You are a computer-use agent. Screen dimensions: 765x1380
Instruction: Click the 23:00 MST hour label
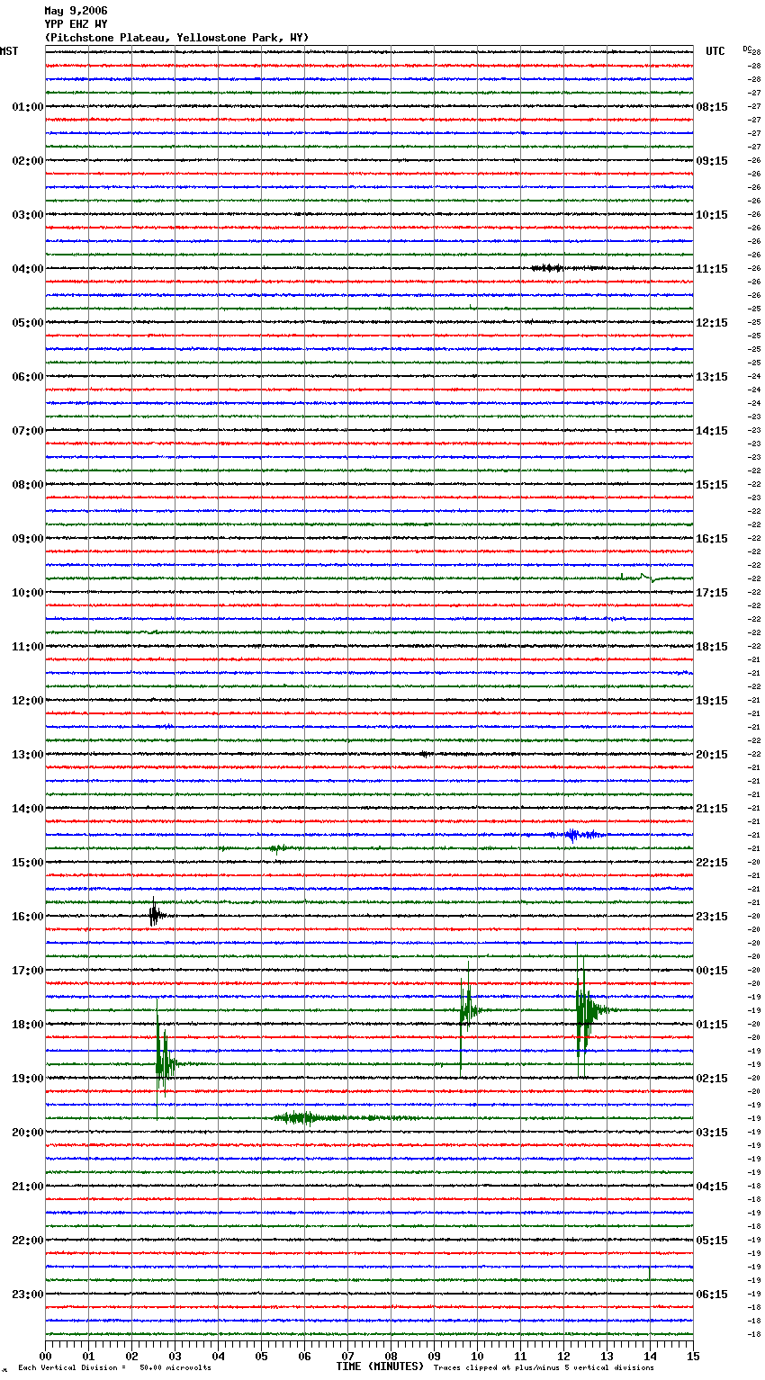point(27,1295)
